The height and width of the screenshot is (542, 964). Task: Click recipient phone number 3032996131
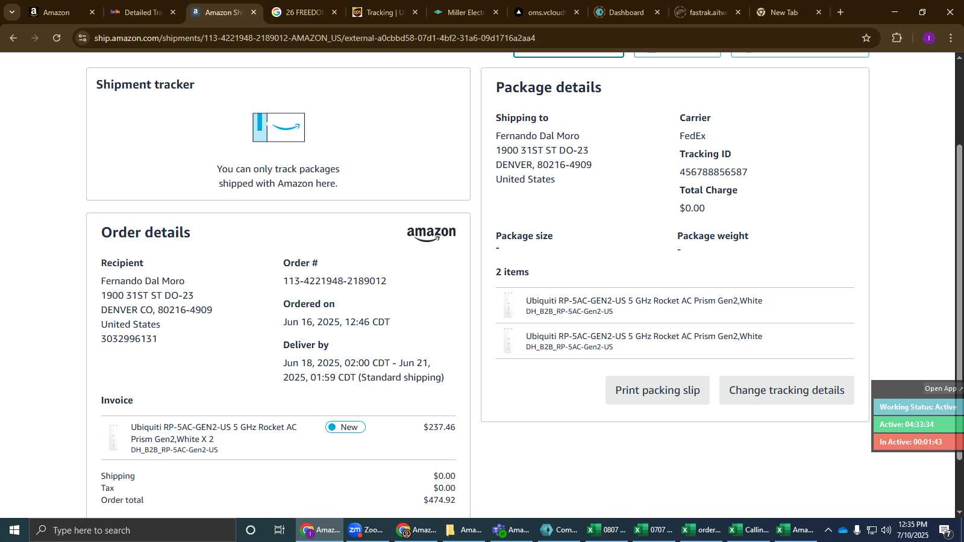(x=129, y=338)
